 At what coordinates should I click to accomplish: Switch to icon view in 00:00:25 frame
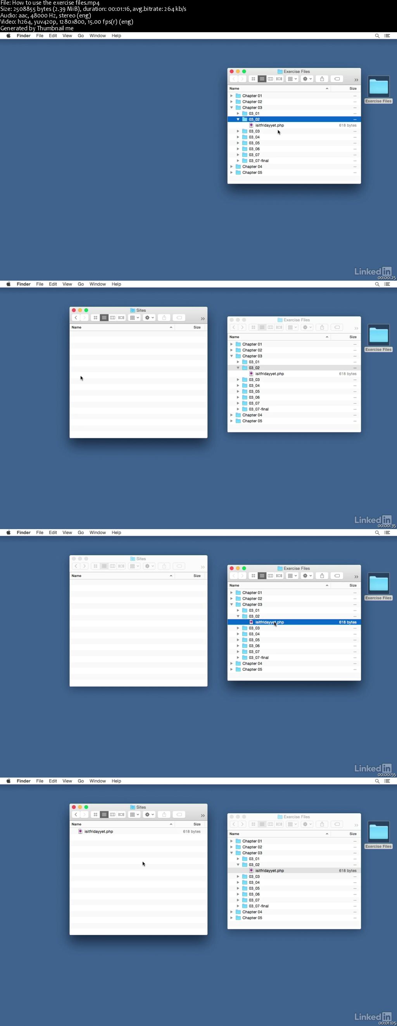(x=253, y=79)
